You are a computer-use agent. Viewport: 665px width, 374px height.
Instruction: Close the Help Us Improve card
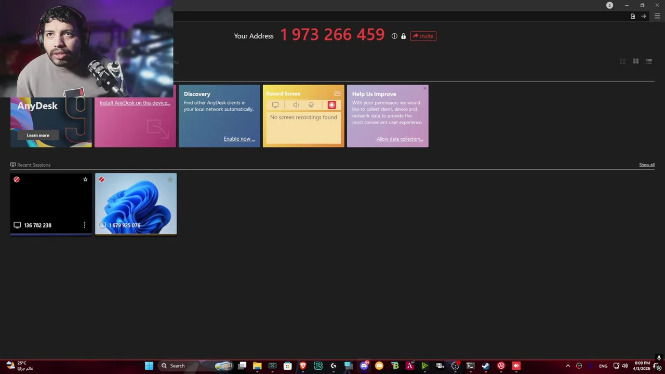coord(425,88)
